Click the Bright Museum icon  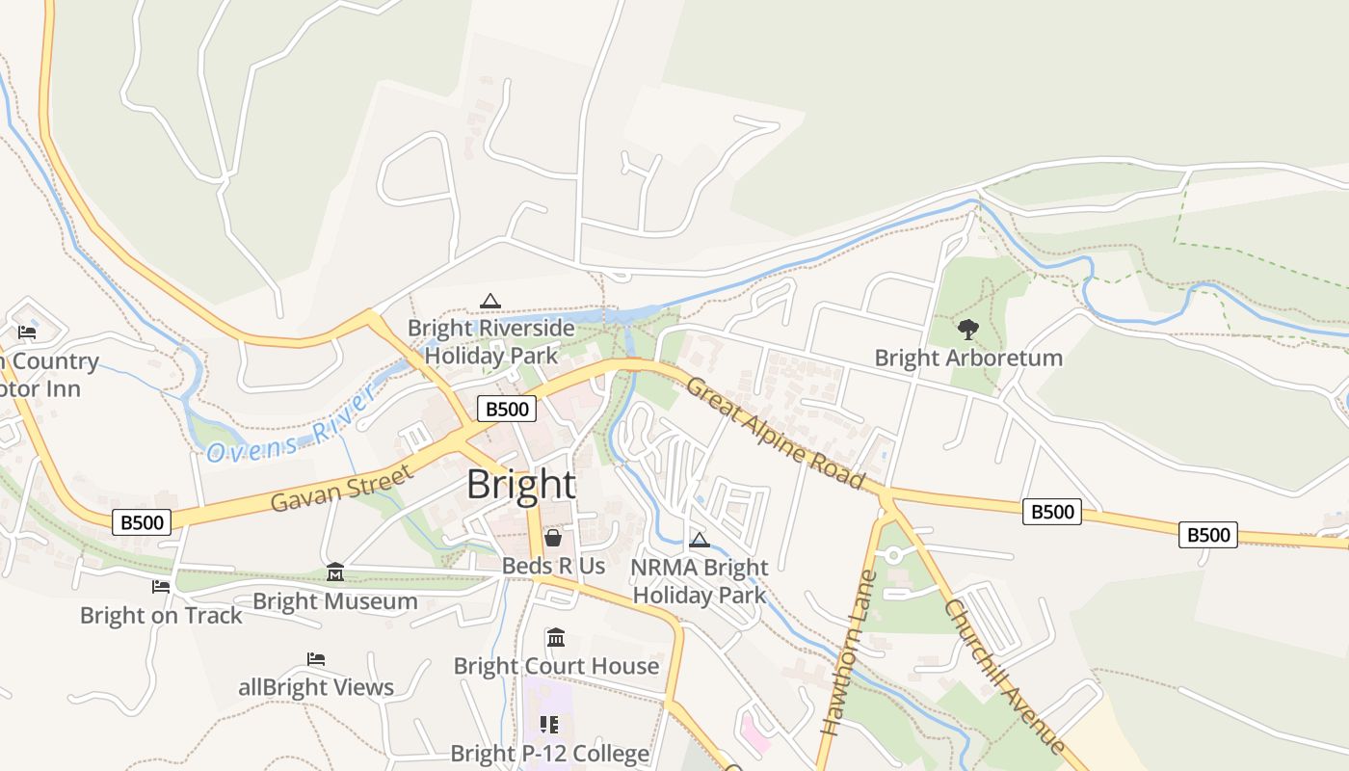click(334, 572)
